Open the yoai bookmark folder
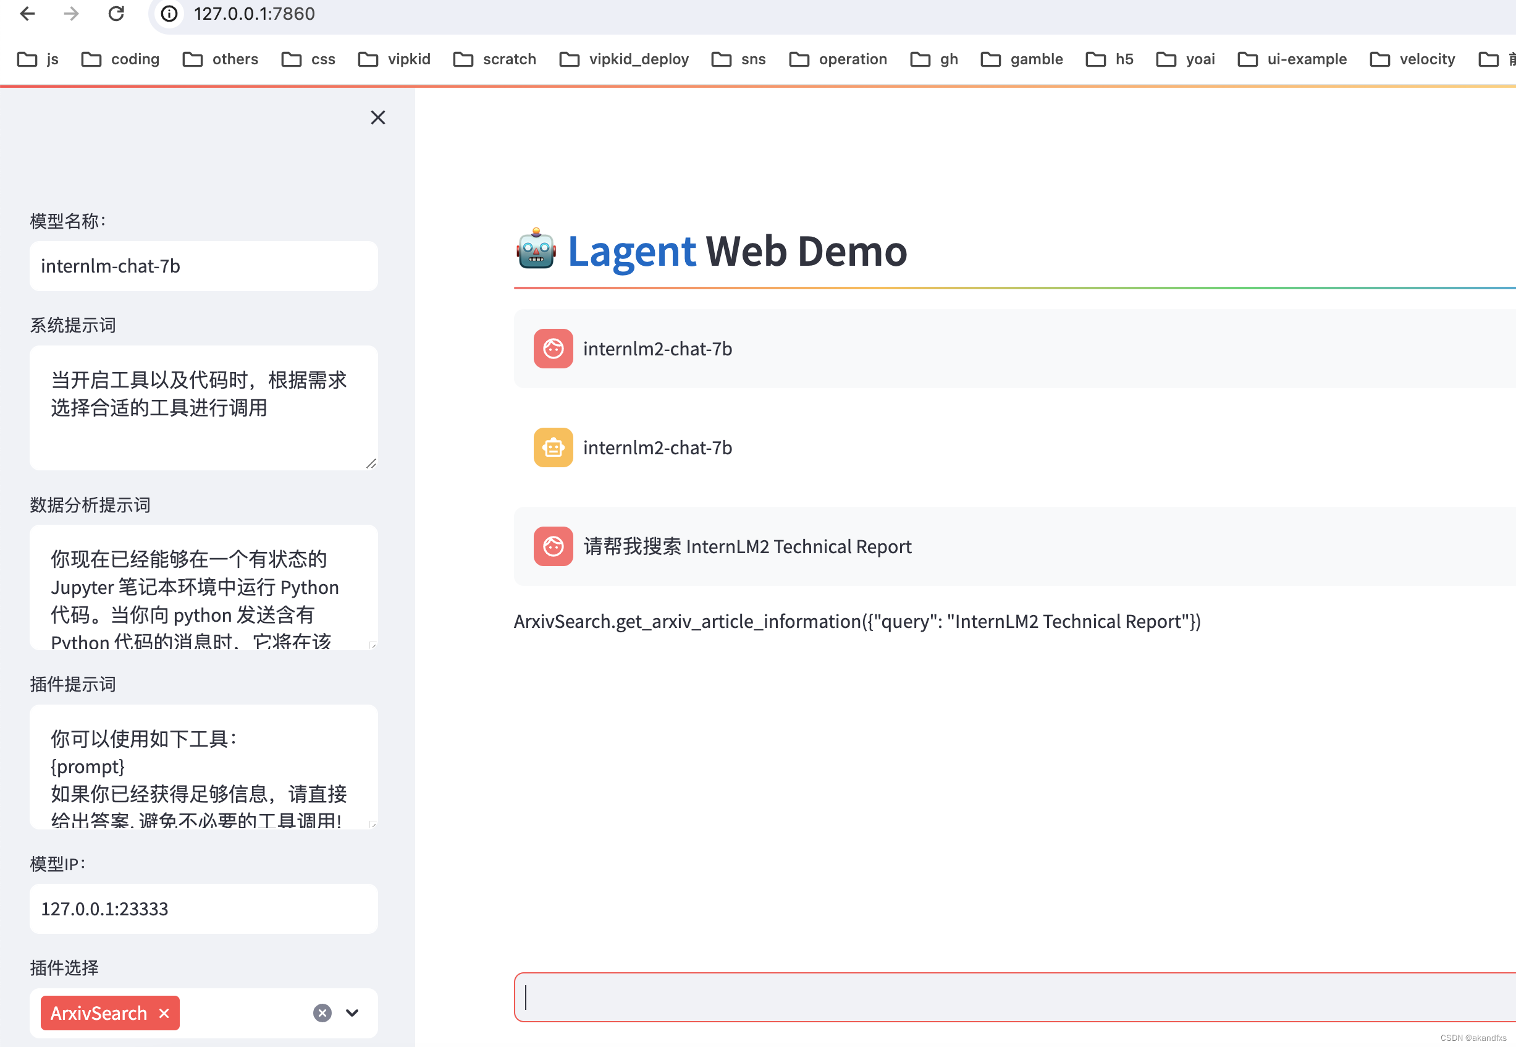This screenshot has width=1516, height=1047. click(x=1185, y=59)
